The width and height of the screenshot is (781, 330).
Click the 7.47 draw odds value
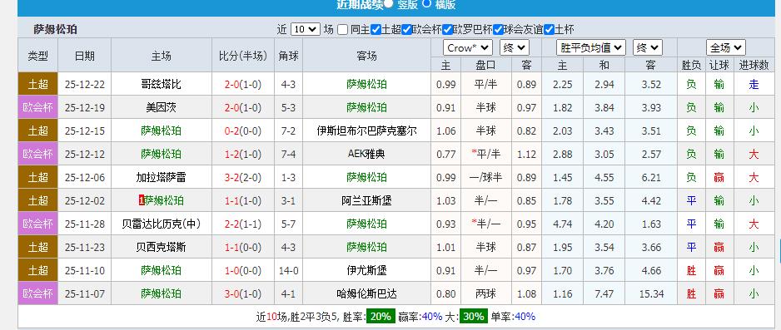604,294
